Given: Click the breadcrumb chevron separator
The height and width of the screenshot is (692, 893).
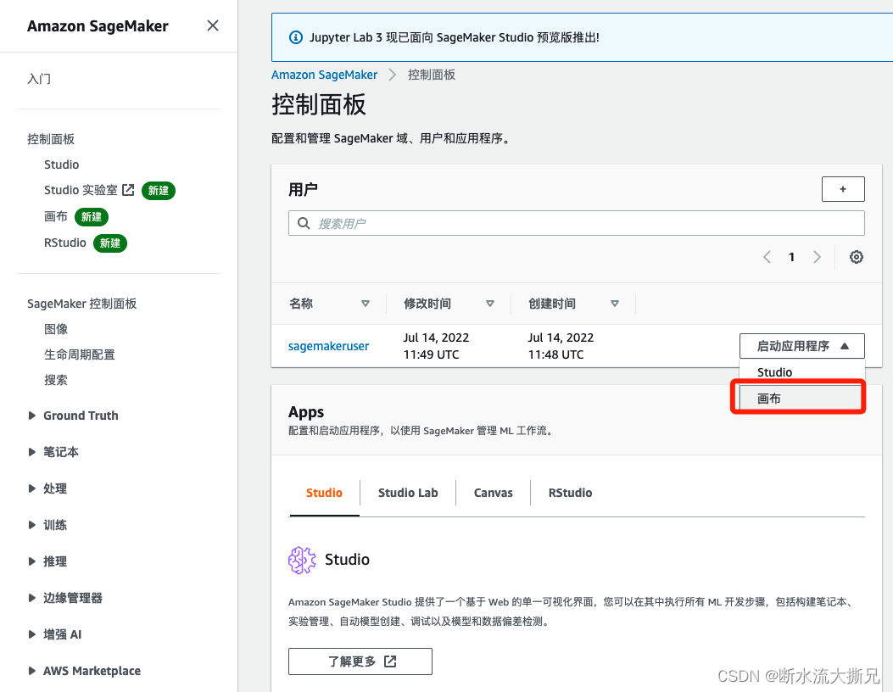Looking at the screenshot, I should point(393,75).
